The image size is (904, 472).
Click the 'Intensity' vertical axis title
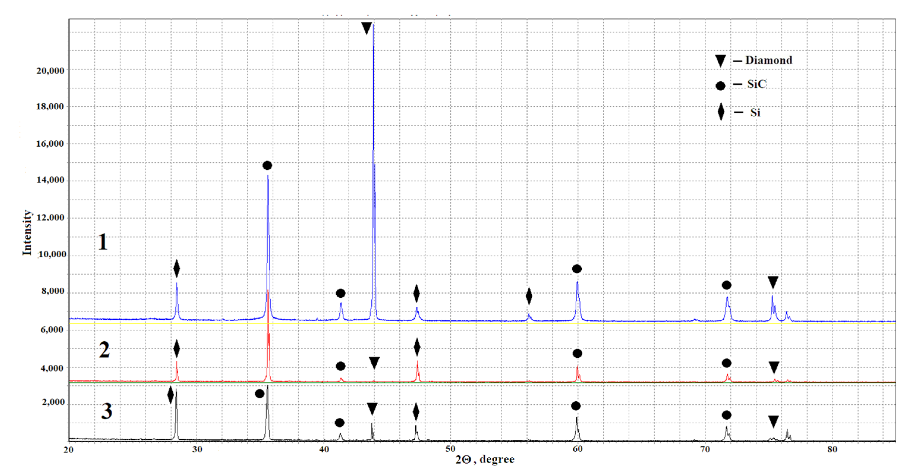27,232
